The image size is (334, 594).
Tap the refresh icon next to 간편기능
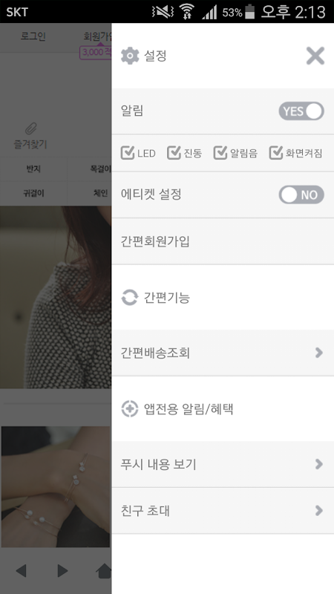[x=129, y=298]
